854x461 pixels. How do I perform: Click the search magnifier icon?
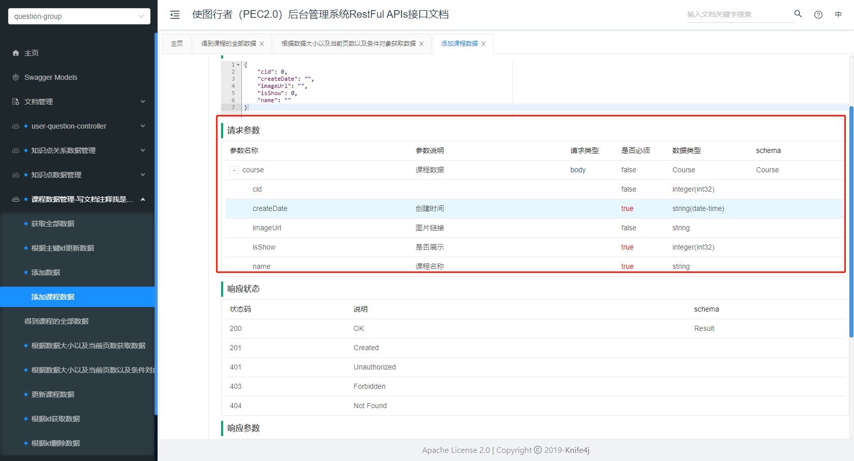[x=798, y=14]
